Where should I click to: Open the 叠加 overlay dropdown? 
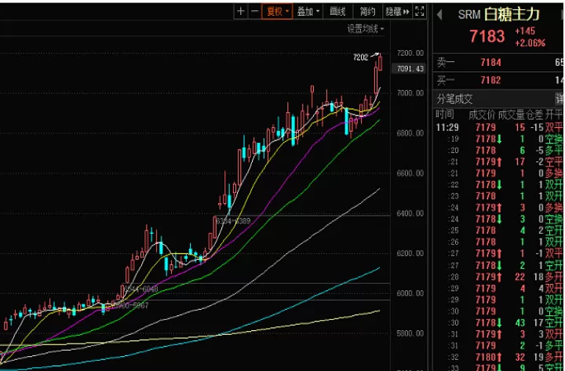click(x=308, y=12)
